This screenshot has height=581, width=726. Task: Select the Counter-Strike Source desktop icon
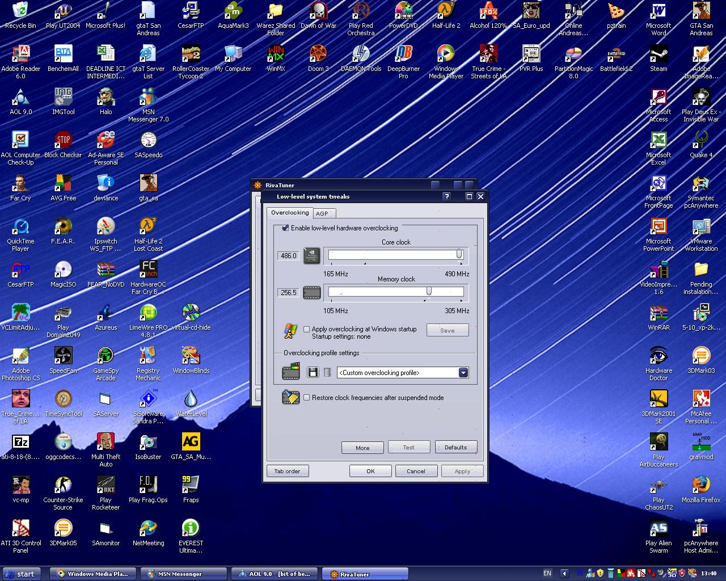pos(63,493)
